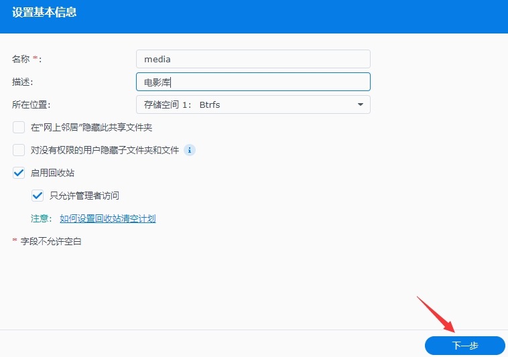Tick the 对没有权限的用户隐藏子文件夹和文件 checkbox
The width and height of the screenshot is (508, 357).
click(x=19, y=150)
